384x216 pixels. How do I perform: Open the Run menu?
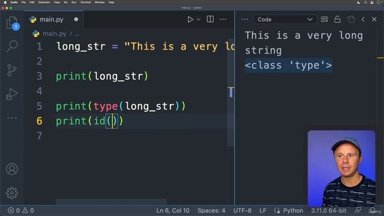(x=74, y=2)
